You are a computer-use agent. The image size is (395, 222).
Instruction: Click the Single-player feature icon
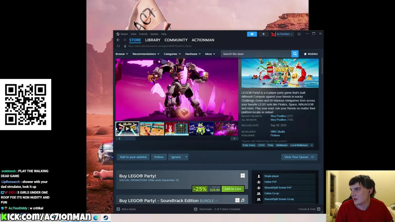pos(259,176)
